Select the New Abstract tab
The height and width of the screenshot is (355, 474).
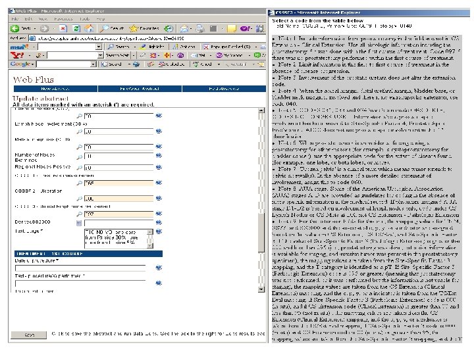click(x=55, y=89)
